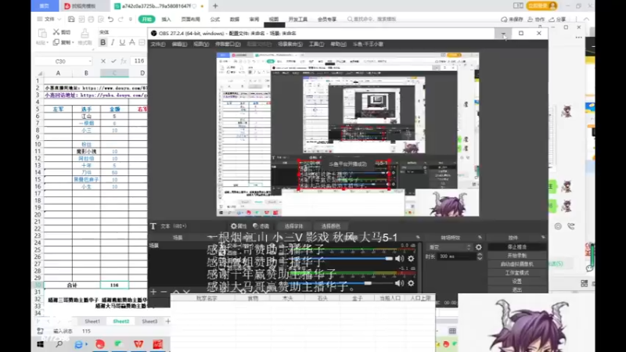Click the formula bar showing 116
This screenshot has width=626, height=352.
(x=140, y=61)
